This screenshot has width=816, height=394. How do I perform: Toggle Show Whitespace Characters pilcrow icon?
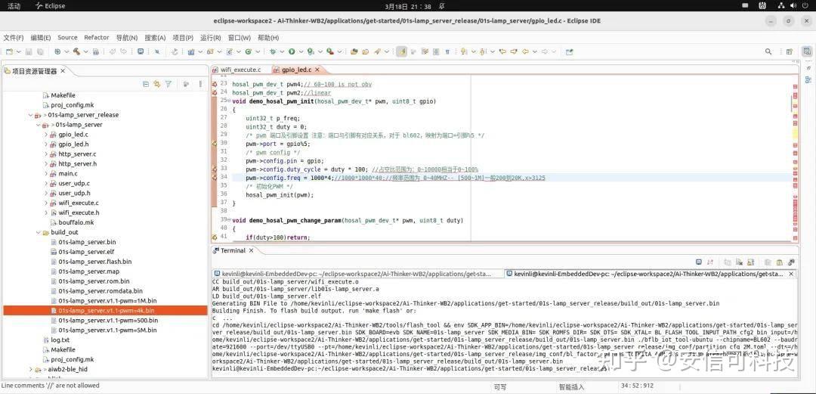coord(447,51)
